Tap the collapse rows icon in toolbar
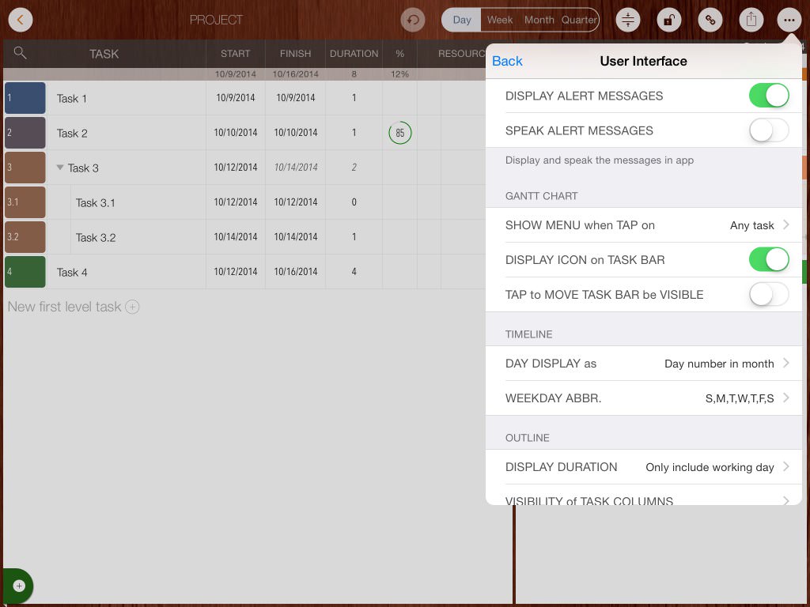The image size is (810, 607). [x=628, y=20]
